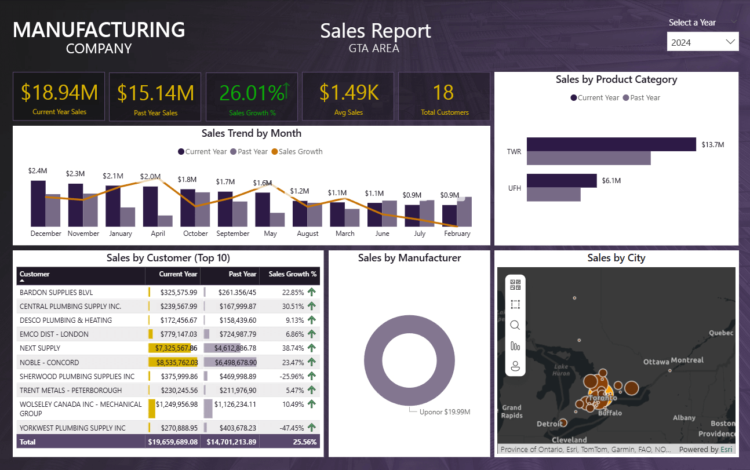
Task: Click Current Year legend swatch in Sales Trend
Action: click(x=181, y=152)
